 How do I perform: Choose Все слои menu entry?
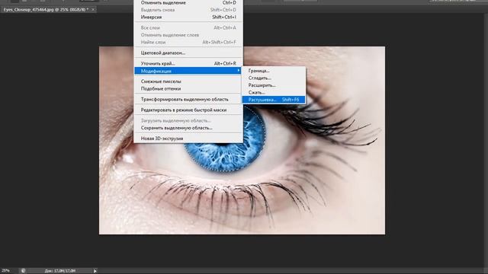tap(188, 27)
